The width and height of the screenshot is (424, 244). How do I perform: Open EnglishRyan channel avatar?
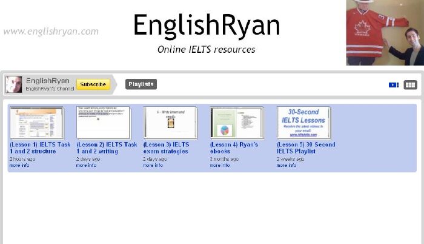[14, 84]
